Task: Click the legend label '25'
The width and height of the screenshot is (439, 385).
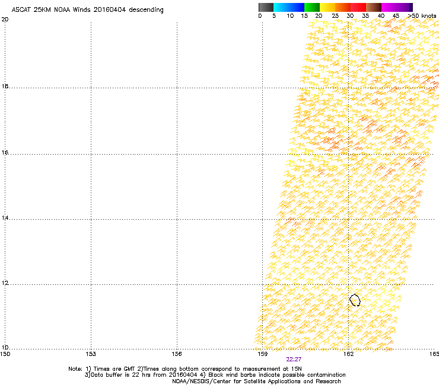Action: tap(335, 16)
